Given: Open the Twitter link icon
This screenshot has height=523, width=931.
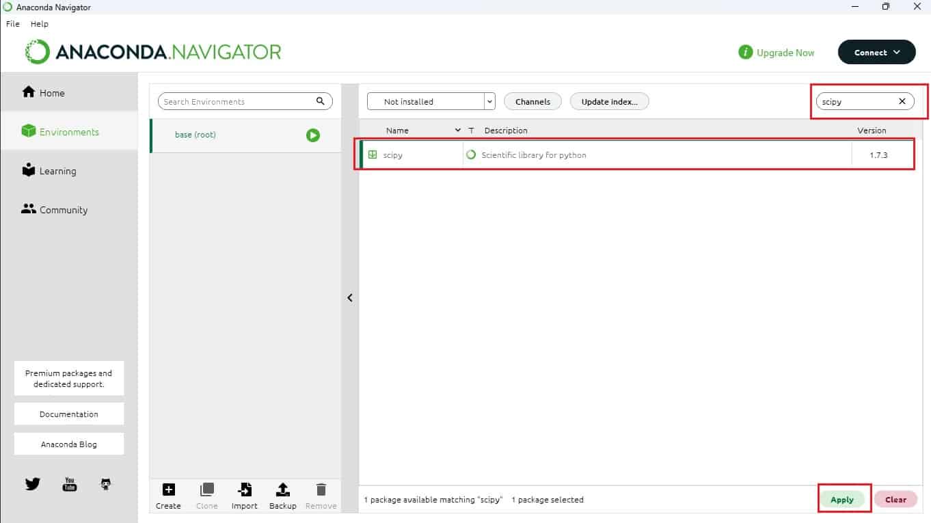Looking at the screenshot, I should coord(33,484).
